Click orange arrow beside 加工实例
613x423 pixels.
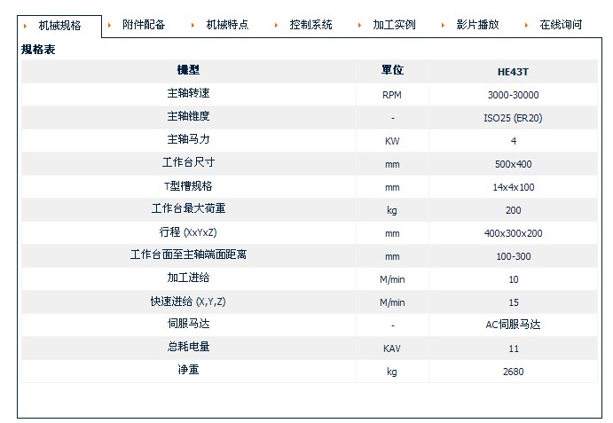click(x=359, y=25)
